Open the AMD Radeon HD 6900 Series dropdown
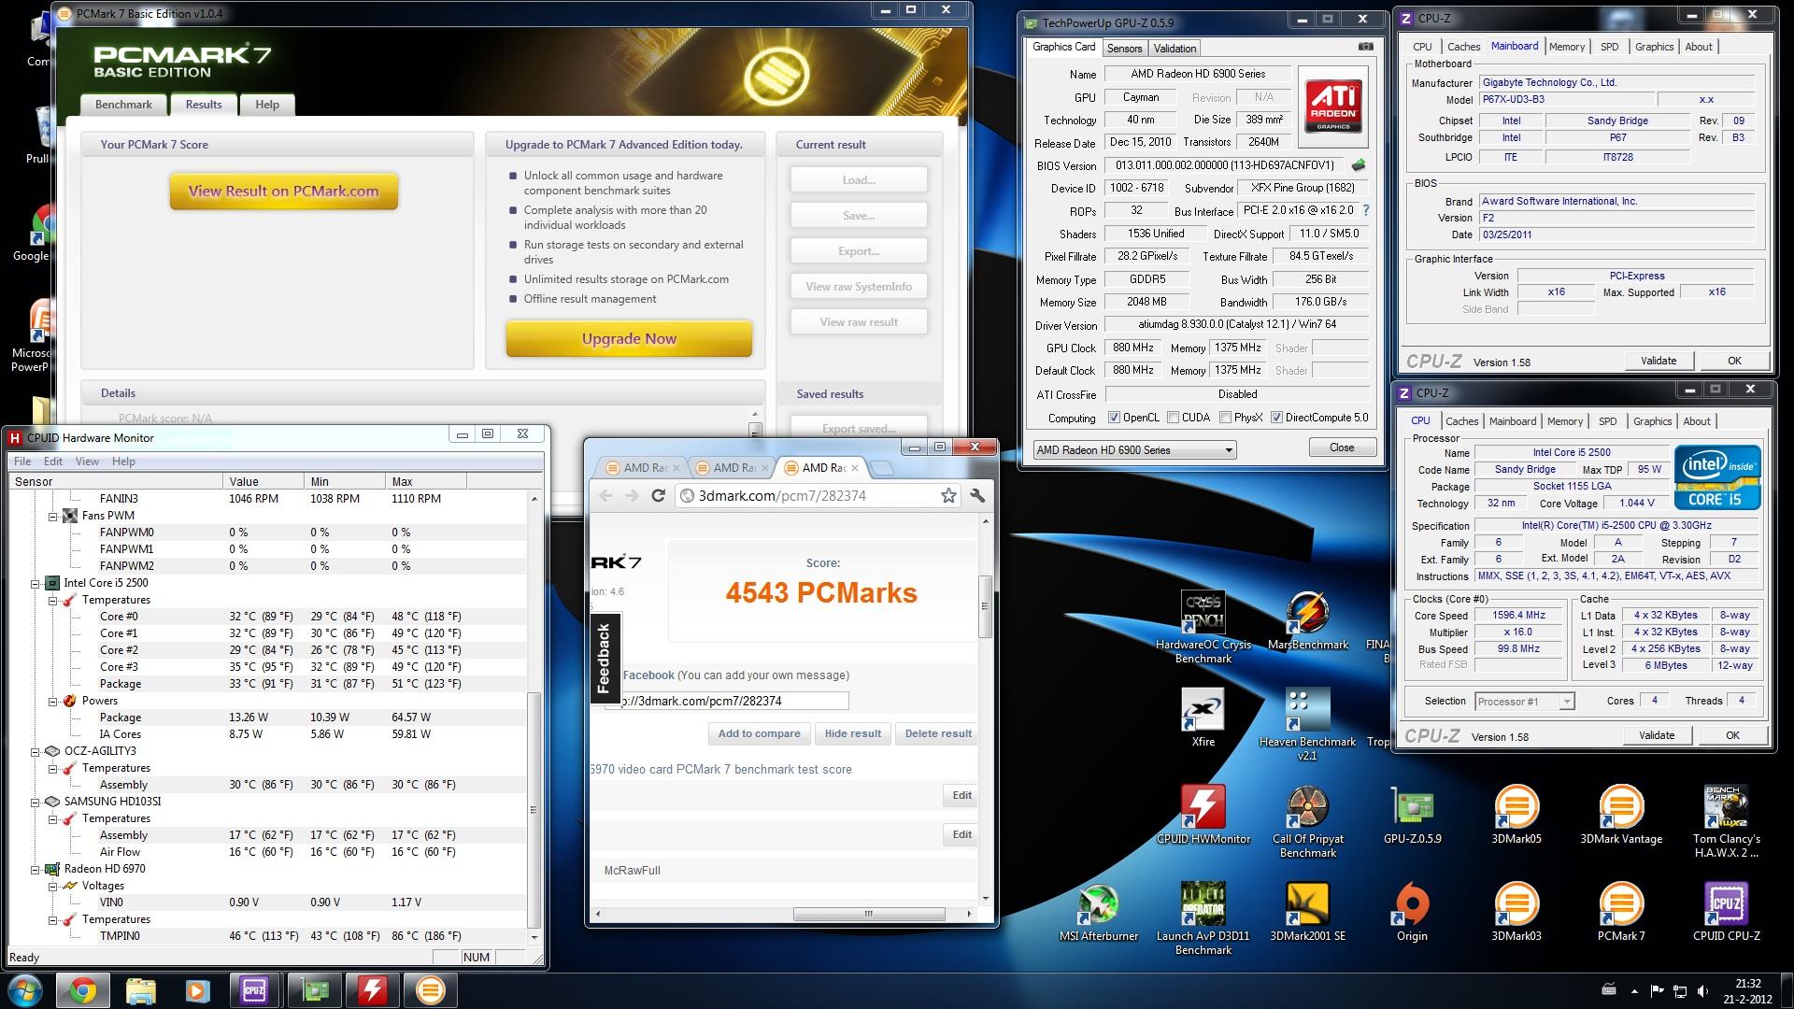 pos(1134,450)
